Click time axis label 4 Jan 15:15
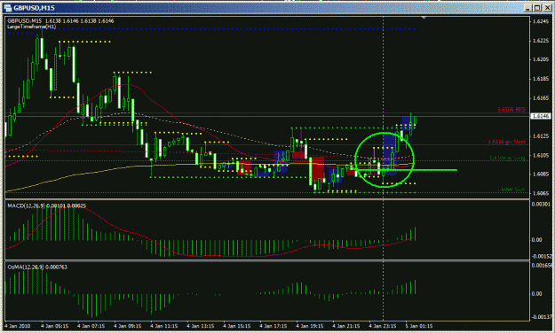The height and width of the screenshot is (333, 555). click(x=237, y=326)
